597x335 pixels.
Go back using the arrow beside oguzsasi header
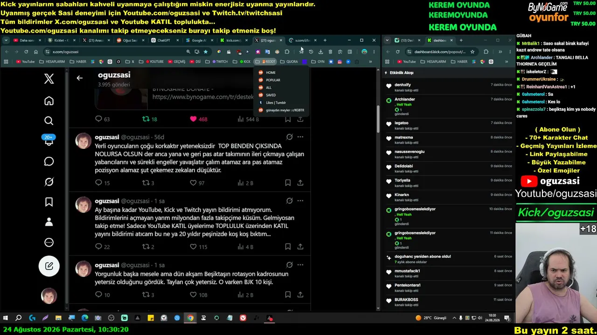click(80, 78)
